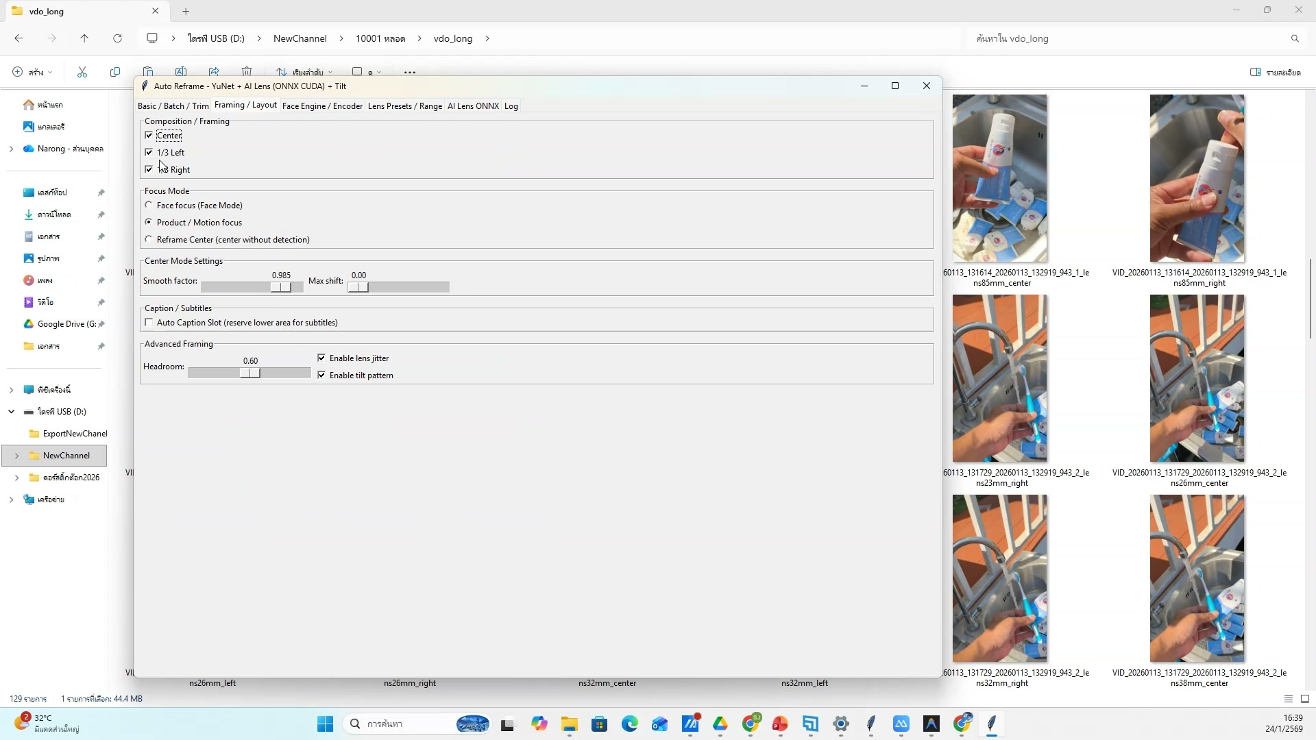This screenshot has height=740, width=1316.
Task: Uncheck the 1/3 Left composition checkbox
Action: (x=149, y=152)
